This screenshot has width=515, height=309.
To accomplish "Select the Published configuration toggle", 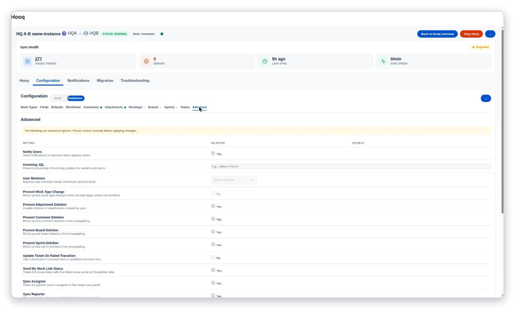I will (x=75, y=98).
